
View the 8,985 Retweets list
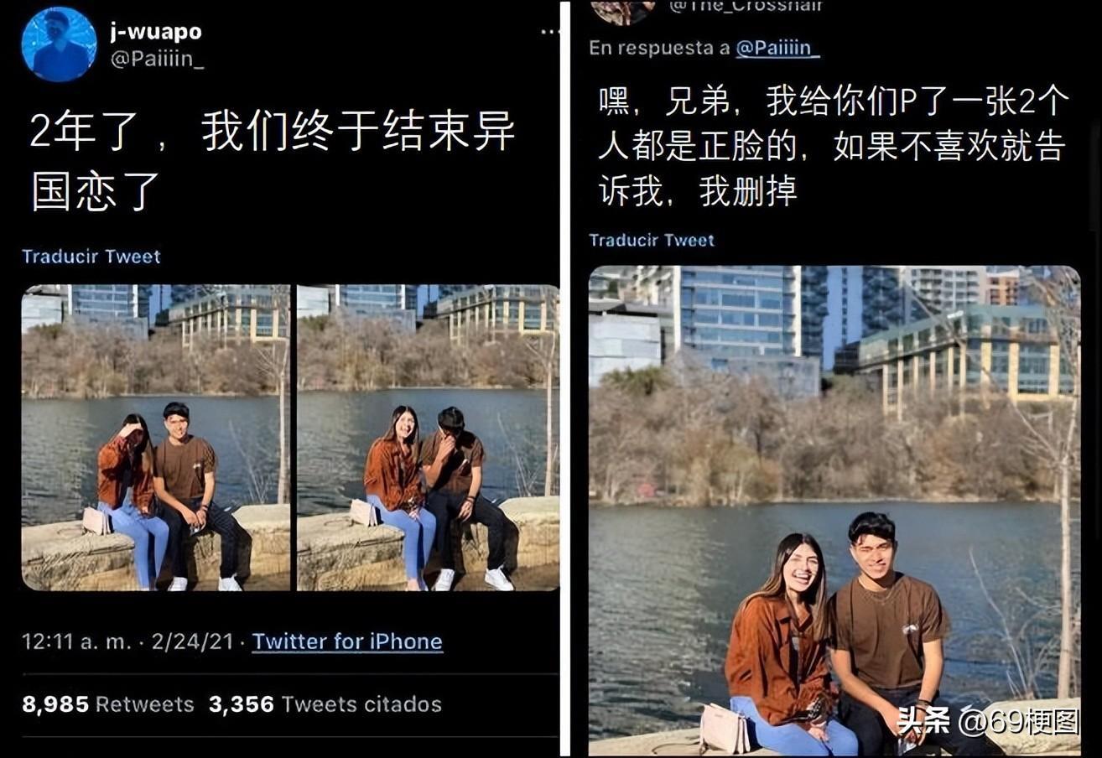tap(107, 704)
